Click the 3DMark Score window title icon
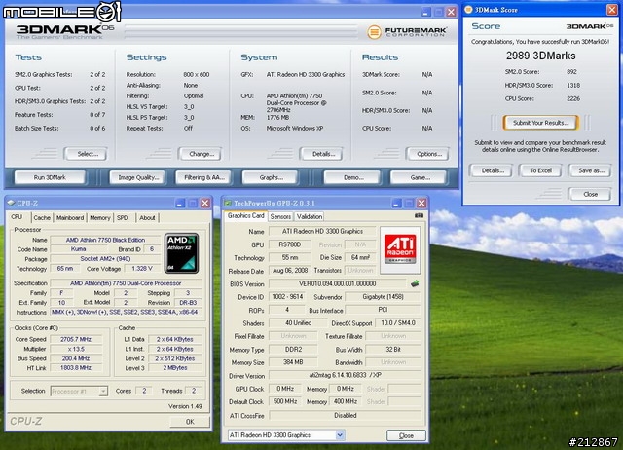623x450 pixels. [468, 10]
